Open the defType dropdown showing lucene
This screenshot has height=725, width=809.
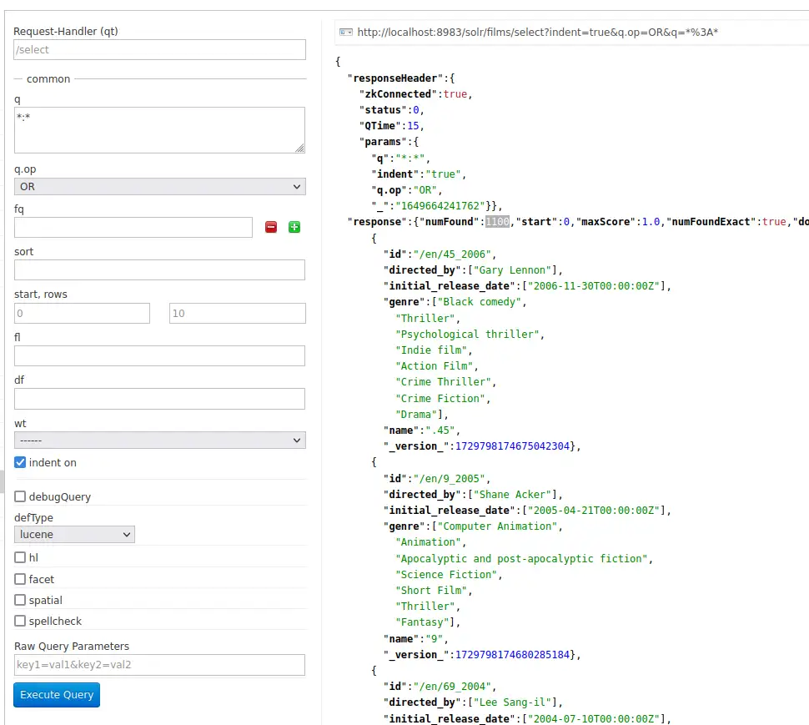pyautogui.click(x=74, y=534)
